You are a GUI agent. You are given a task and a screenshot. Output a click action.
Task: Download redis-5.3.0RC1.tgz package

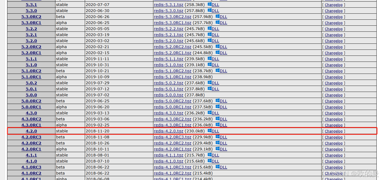(173, 23)
